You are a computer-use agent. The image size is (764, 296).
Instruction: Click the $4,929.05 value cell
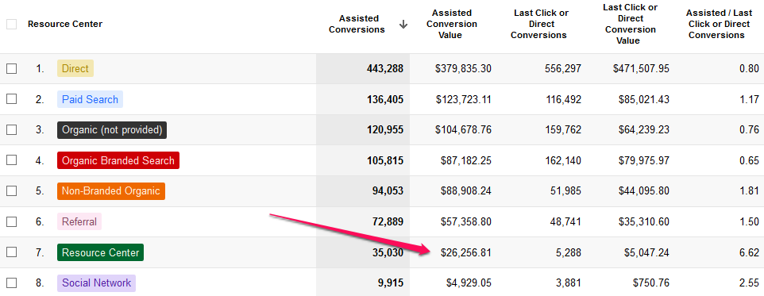click(x=469, y=283)
